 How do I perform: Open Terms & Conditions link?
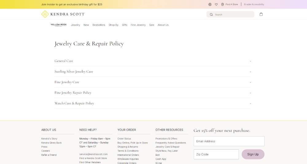coord(128,151)
